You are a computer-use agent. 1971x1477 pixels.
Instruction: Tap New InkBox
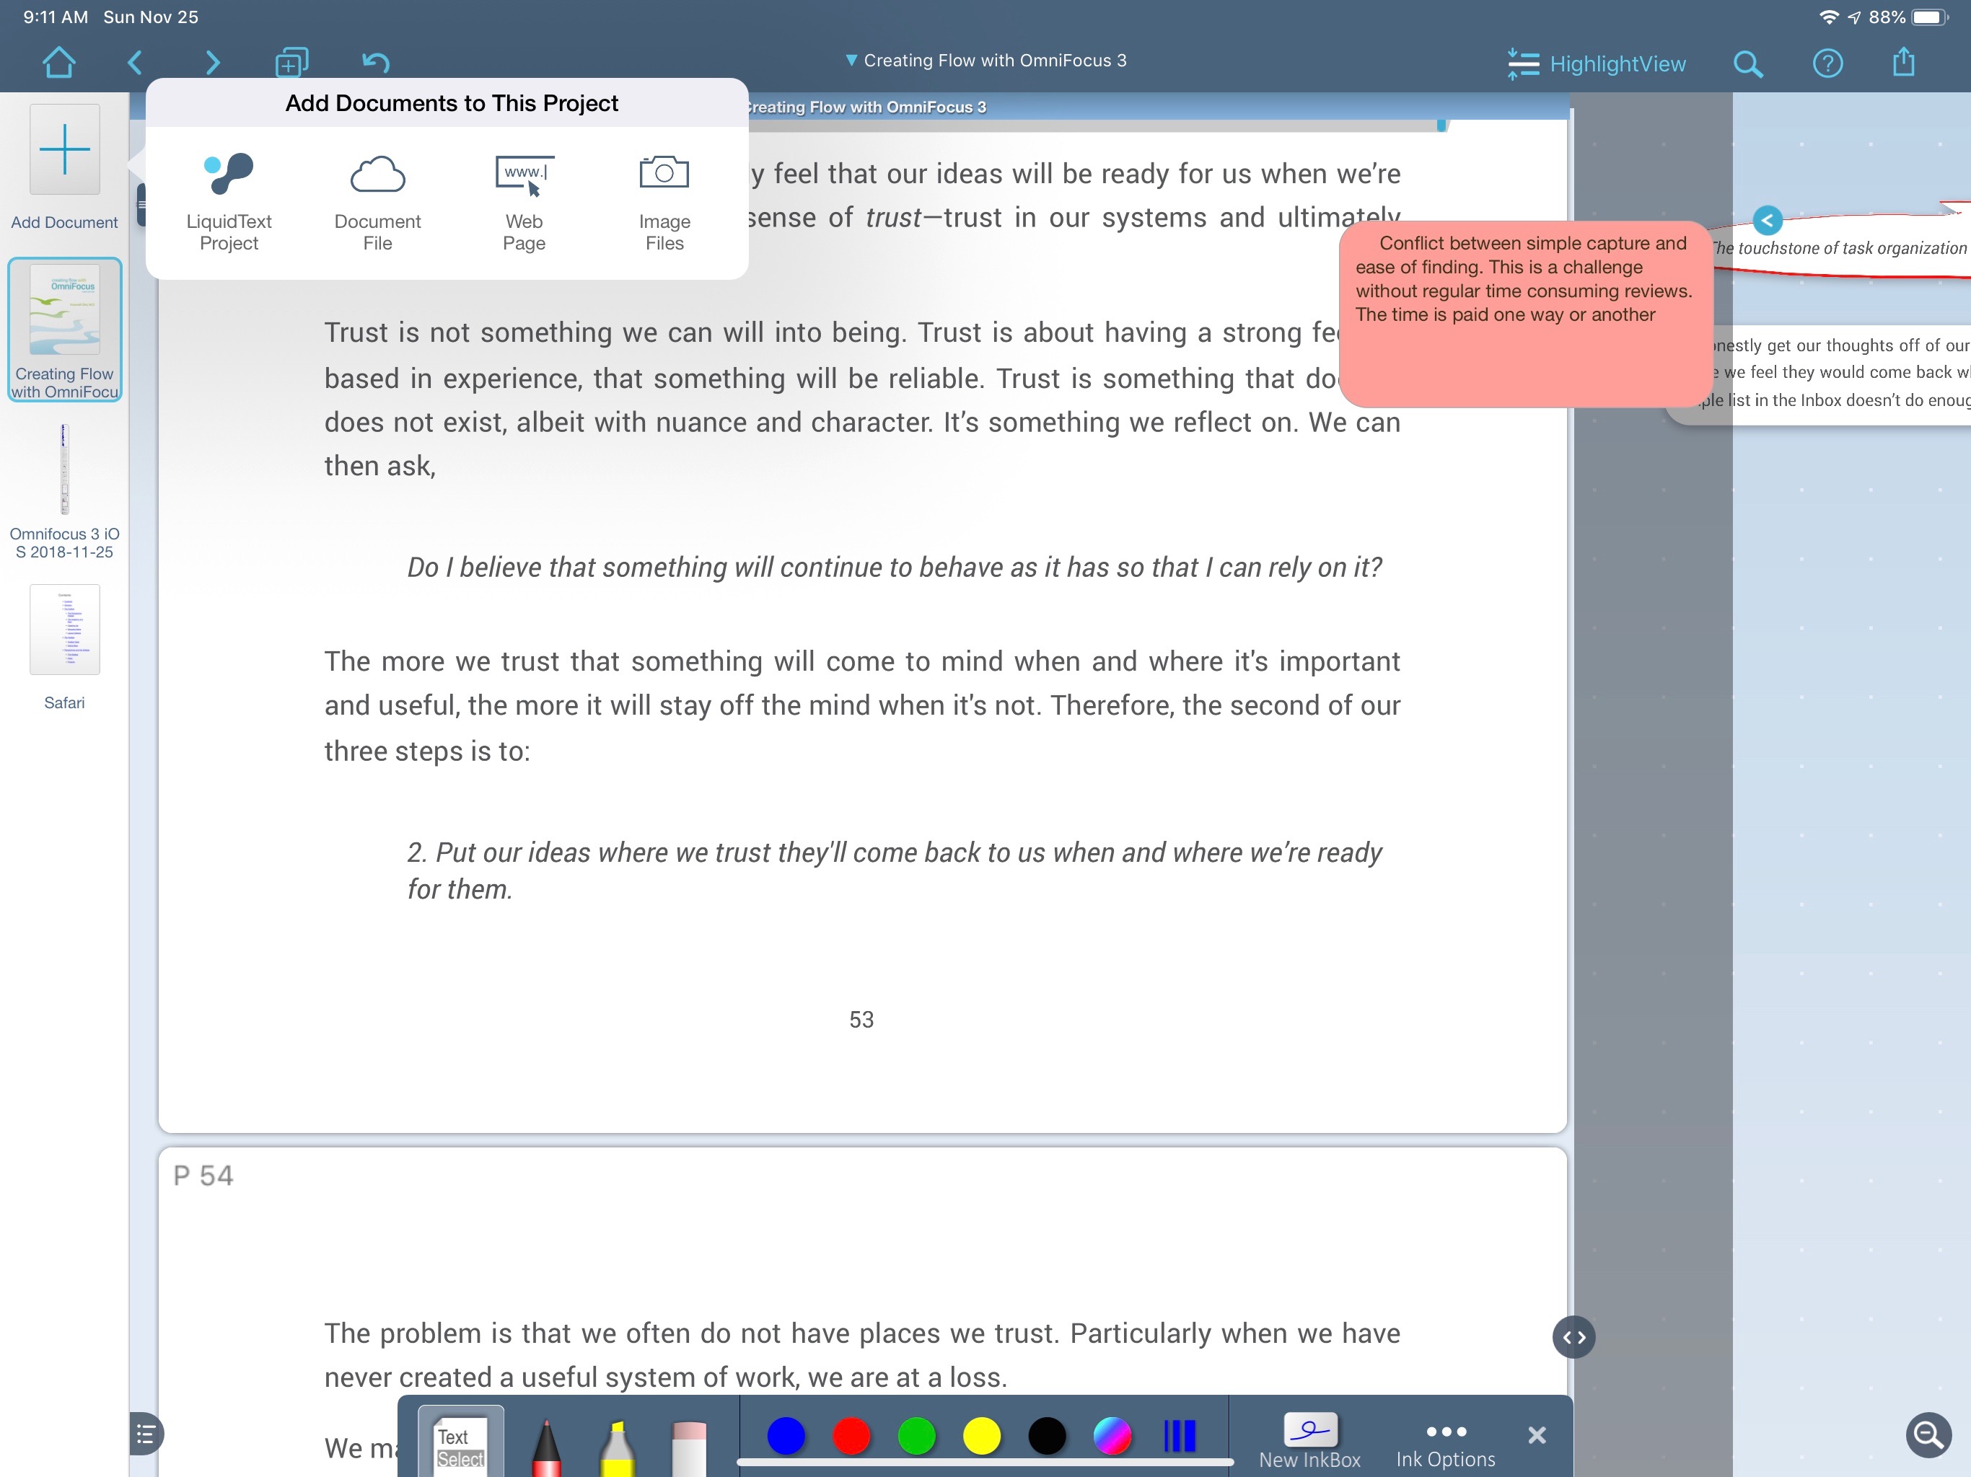point(1309,1442)
